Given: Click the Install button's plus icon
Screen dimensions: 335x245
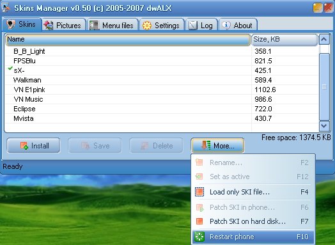Looking at the screenshot, I should click(x=24, y=146).
